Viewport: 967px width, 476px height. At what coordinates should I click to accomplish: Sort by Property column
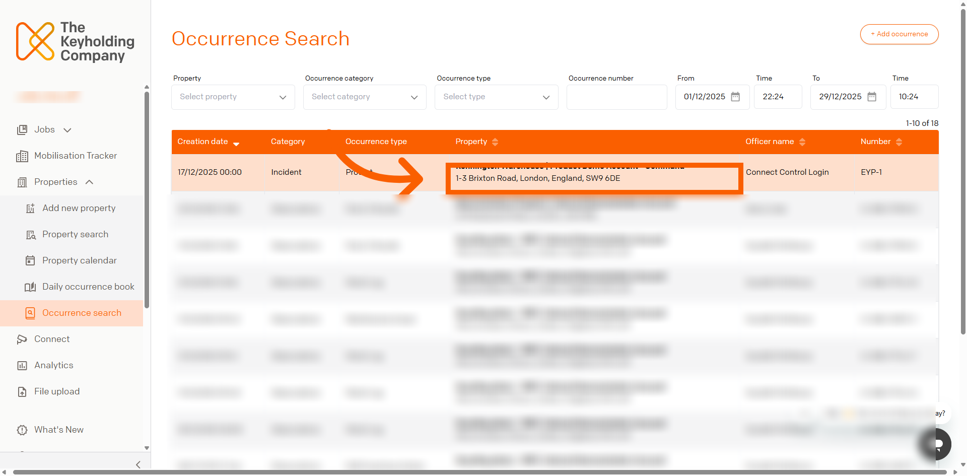[471, 142]
